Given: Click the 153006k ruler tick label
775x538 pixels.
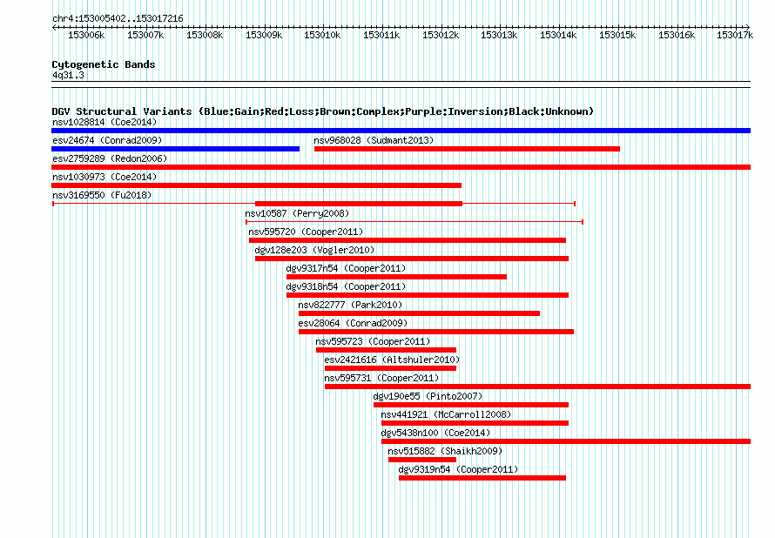Looking at the screenshot, I should coord(86,35).
